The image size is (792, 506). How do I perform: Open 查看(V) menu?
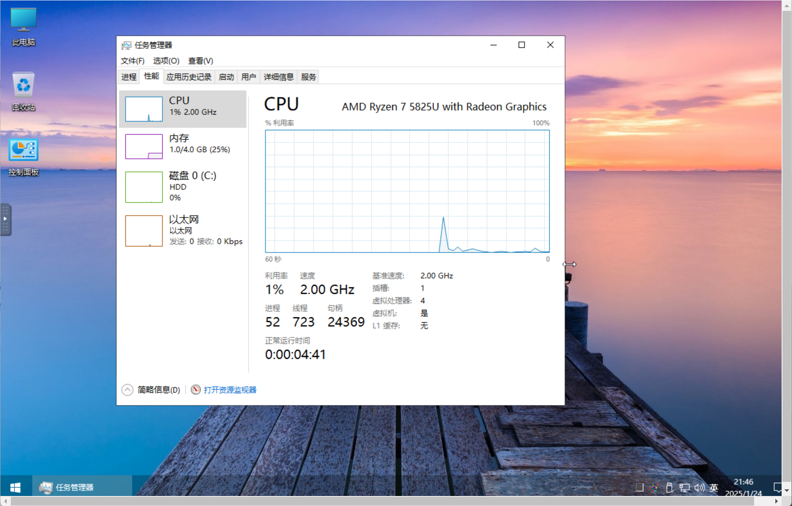tap(201, 61)
